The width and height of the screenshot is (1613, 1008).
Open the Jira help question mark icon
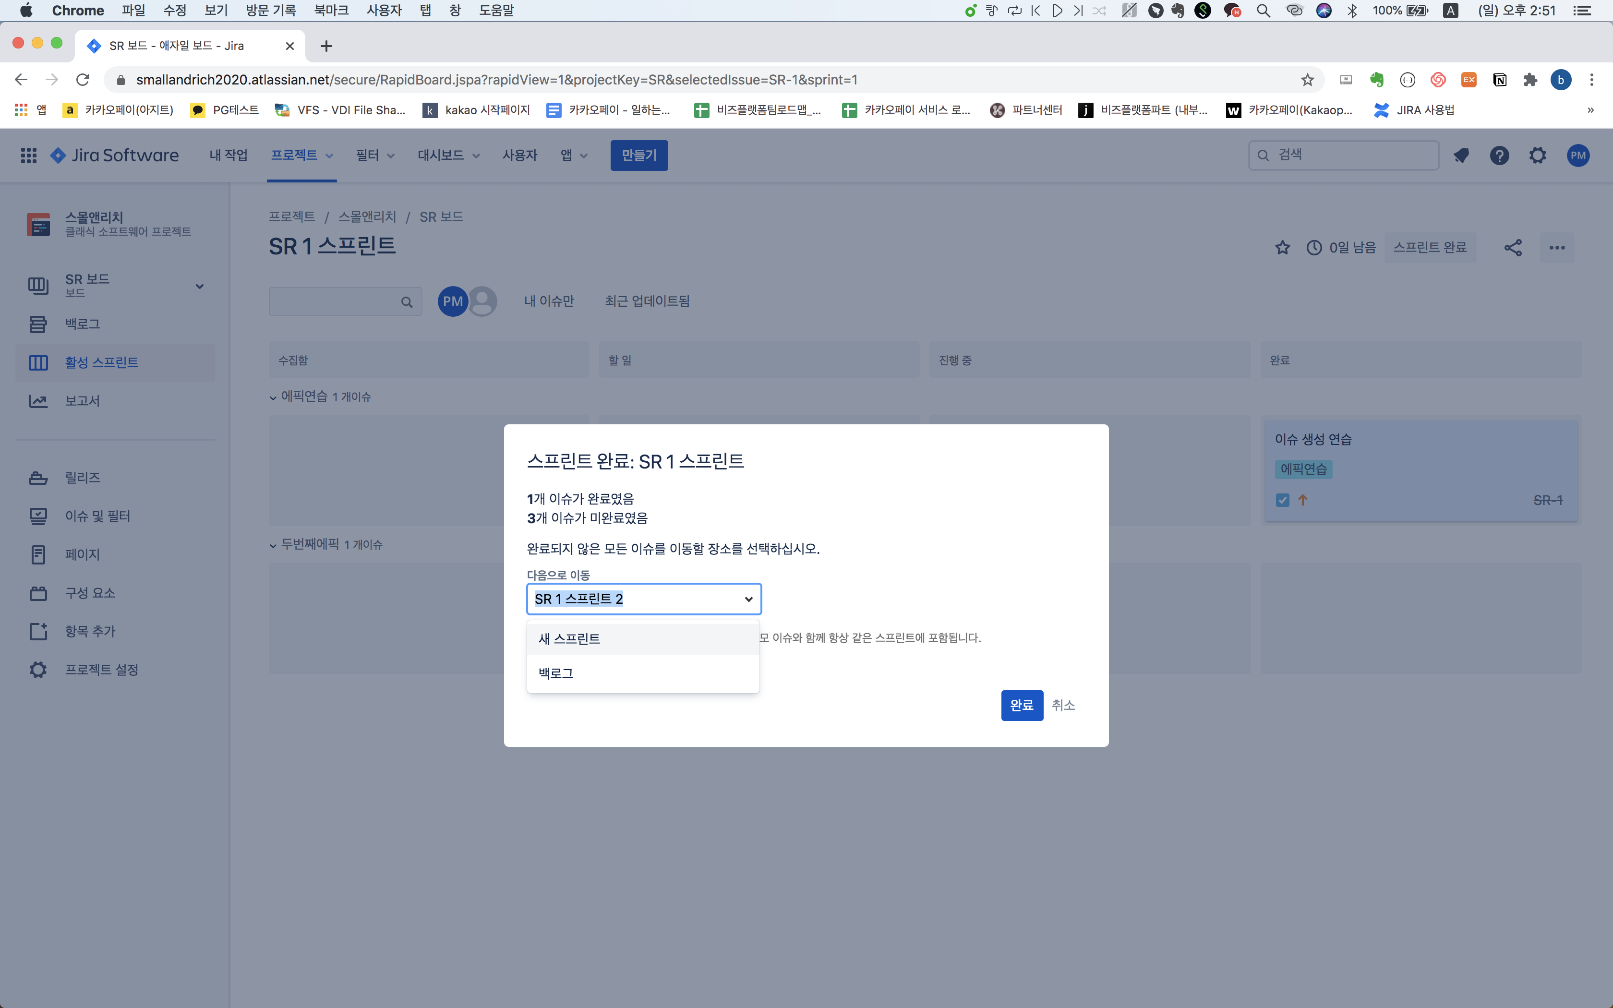(x=1499, y=156)
